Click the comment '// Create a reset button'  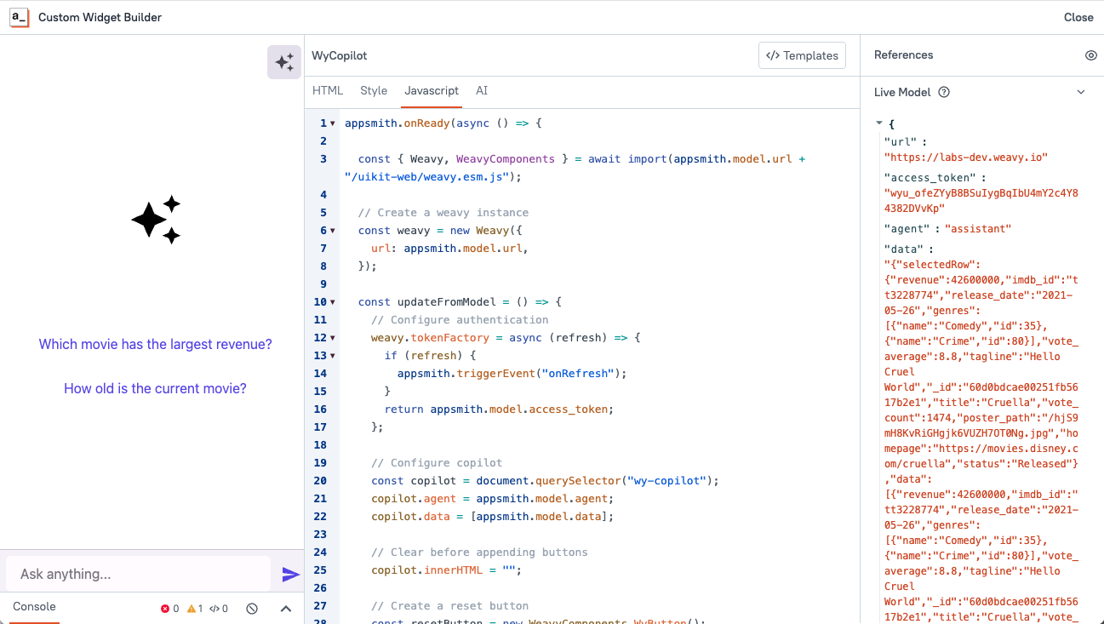tap(450, 606)
